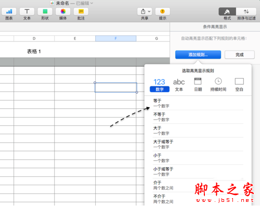This screenshot has width=260, height=206.
Task: Choose the 小于 rule
Action: [198, 158]
